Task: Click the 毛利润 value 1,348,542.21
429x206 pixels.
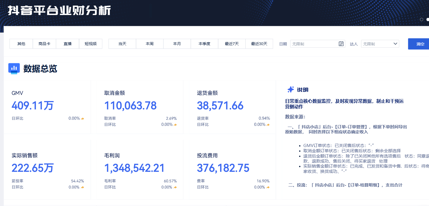Action: [134, 168]
